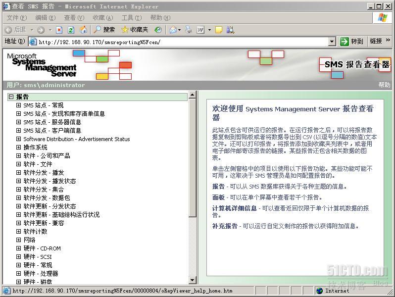The width and height of the screenshot is (395, 297).
Task: Open the 文件(F) menu
Action: click(17, 18)
